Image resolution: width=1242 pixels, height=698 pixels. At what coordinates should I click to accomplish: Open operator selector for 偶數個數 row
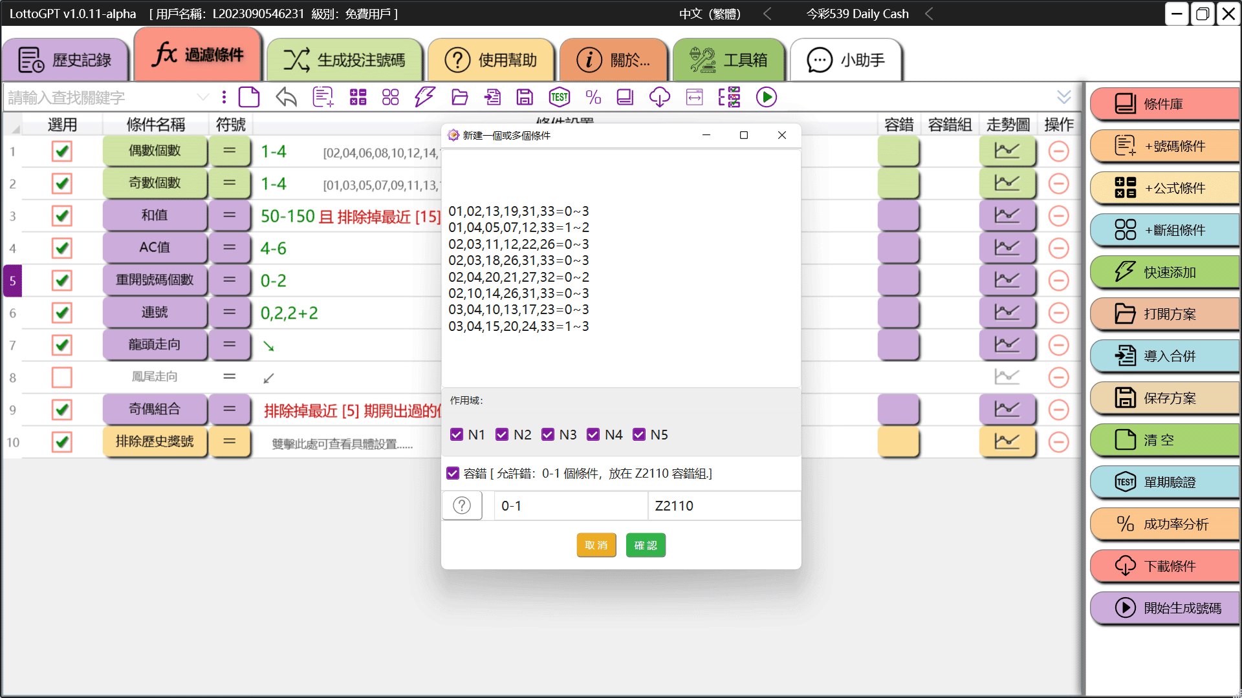tap(230, 151)
